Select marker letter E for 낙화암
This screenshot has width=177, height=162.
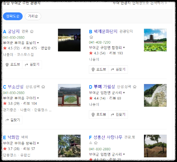pos(5,138)
